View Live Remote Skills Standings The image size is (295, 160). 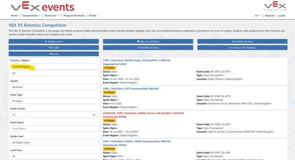[242, 48]
